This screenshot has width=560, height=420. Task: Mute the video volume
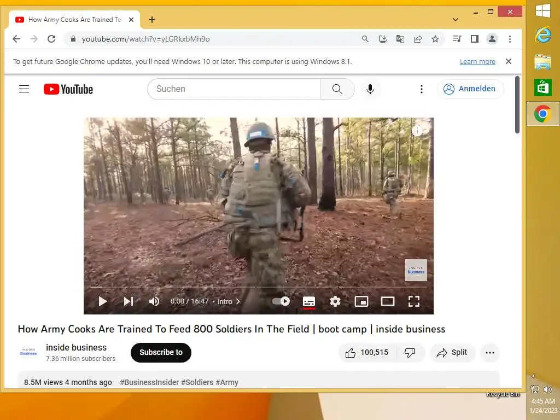[x=154, y=301]
